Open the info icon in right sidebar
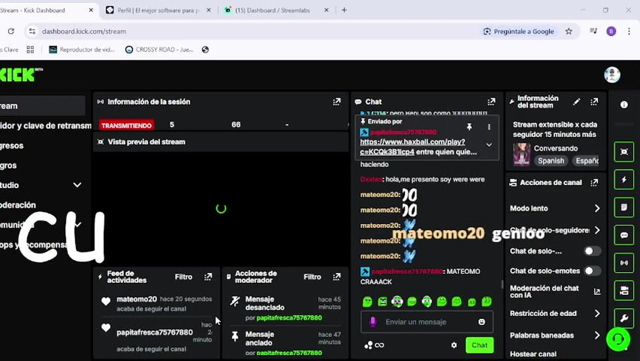The width and height of the screenshot is (640, 361). tap(624, 105)
